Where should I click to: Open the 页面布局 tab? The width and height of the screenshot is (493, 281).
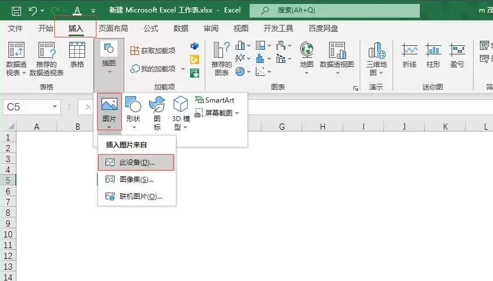tap(113, 28)
